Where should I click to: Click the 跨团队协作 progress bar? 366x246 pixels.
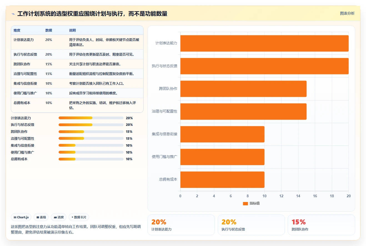91,132
